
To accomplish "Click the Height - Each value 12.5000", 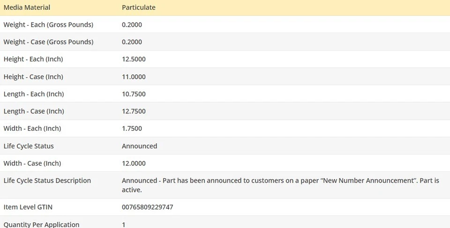I will coord(134,59).
